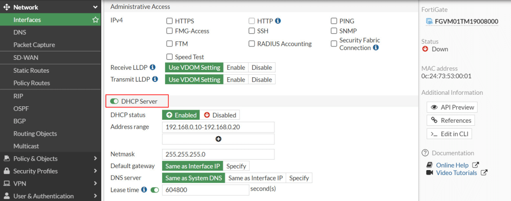Click the FortiGate device icon FGVM01TM19008000

429,21
